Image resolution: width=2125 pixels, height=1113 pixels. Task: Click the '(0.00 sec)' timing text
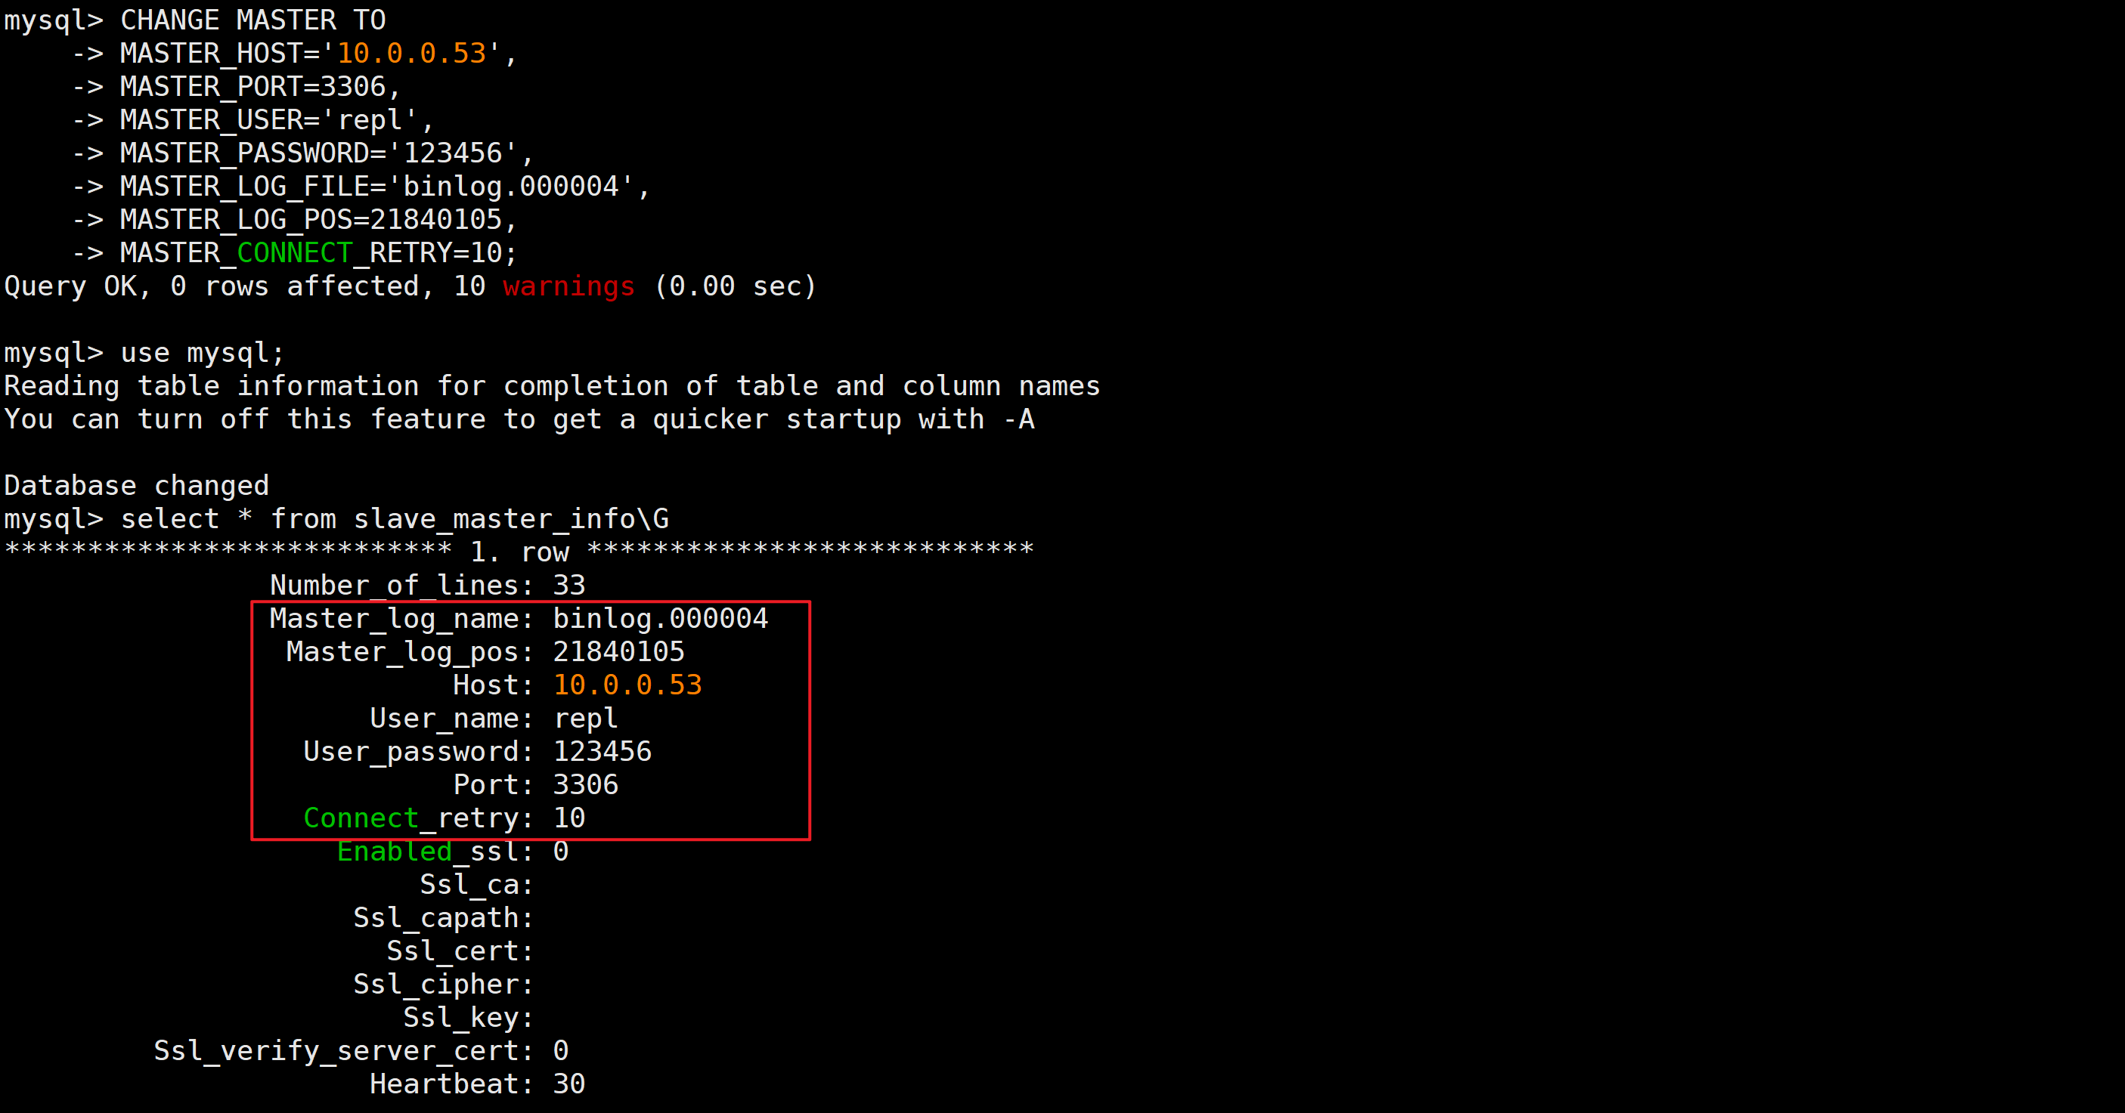[x=734, y=286]
